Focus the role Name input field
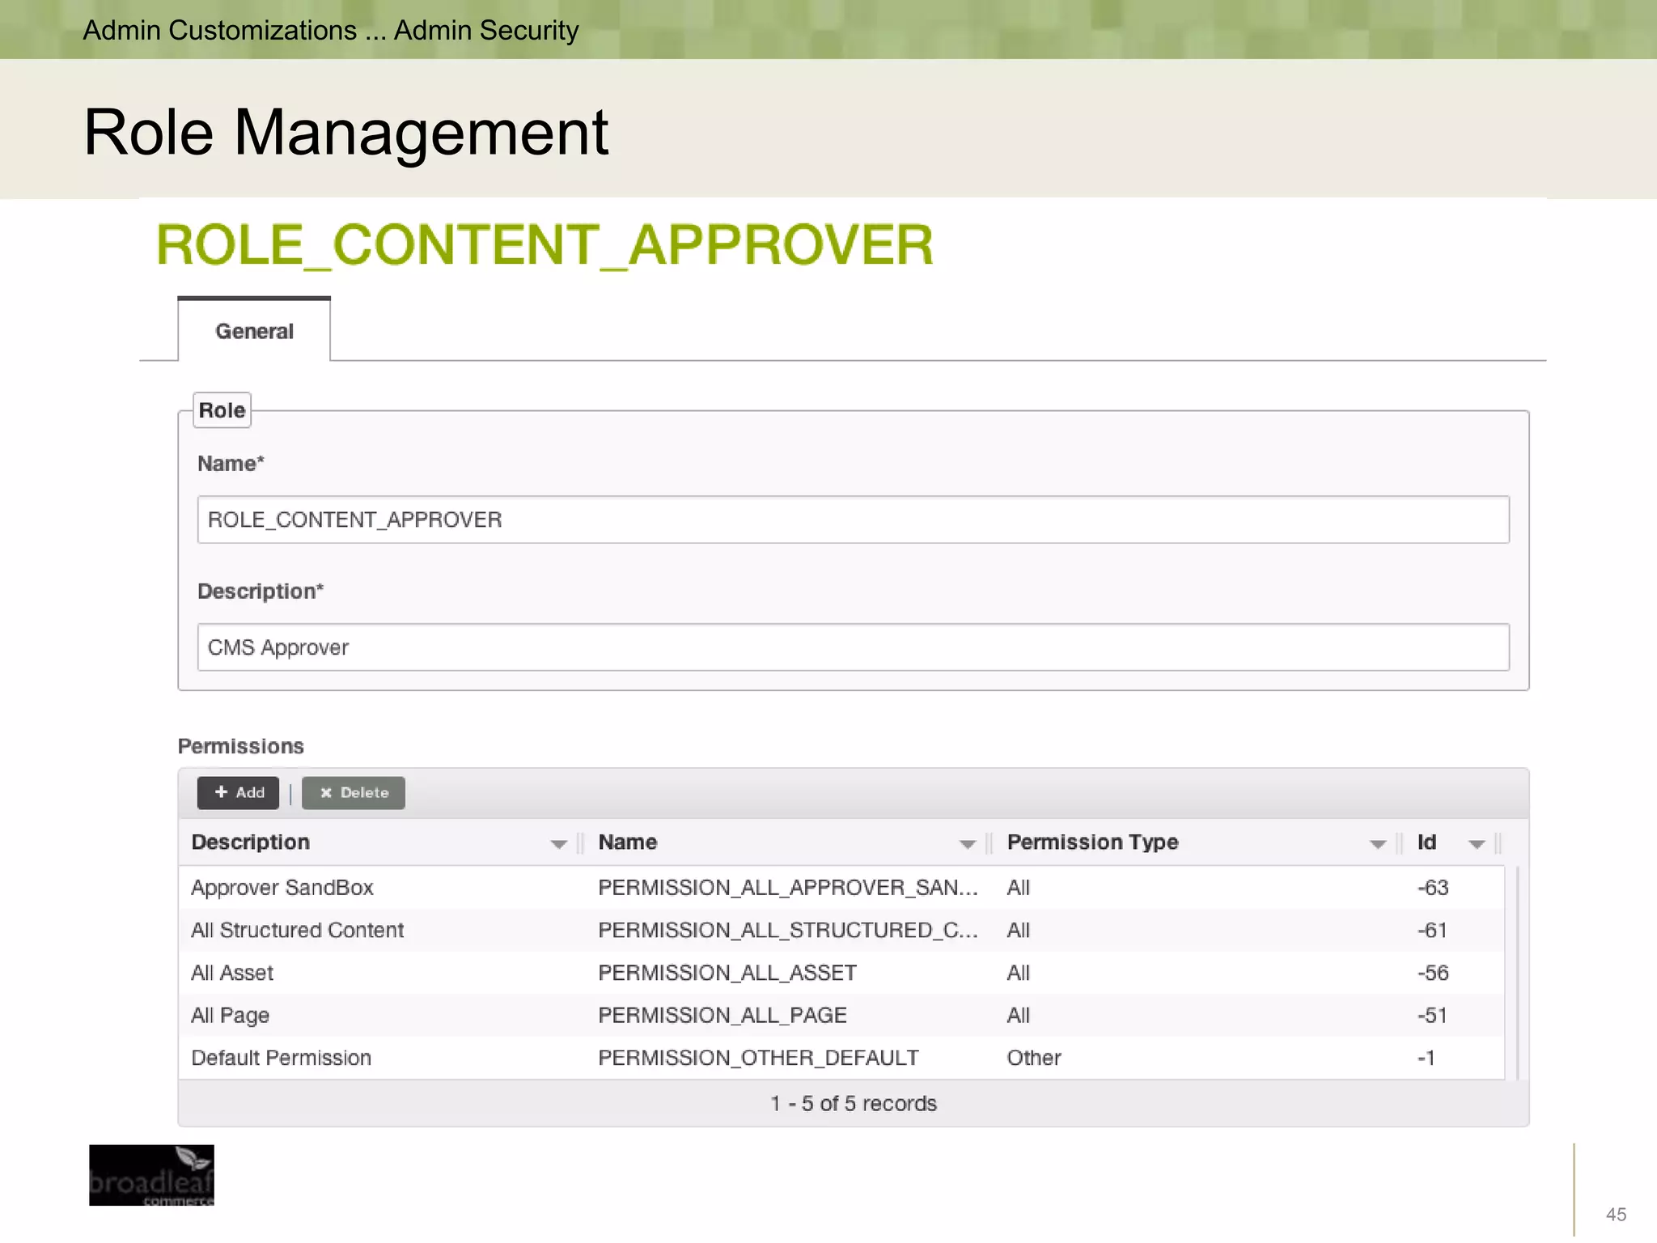Viewport: 1657px width, 1243px height. click(x=853, y=520)
